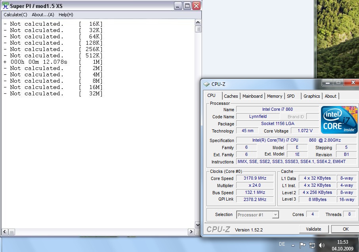The image size is (359, 252).
Task: Click the vertical scrollbar thumb in Super PI
Action: 198,29
